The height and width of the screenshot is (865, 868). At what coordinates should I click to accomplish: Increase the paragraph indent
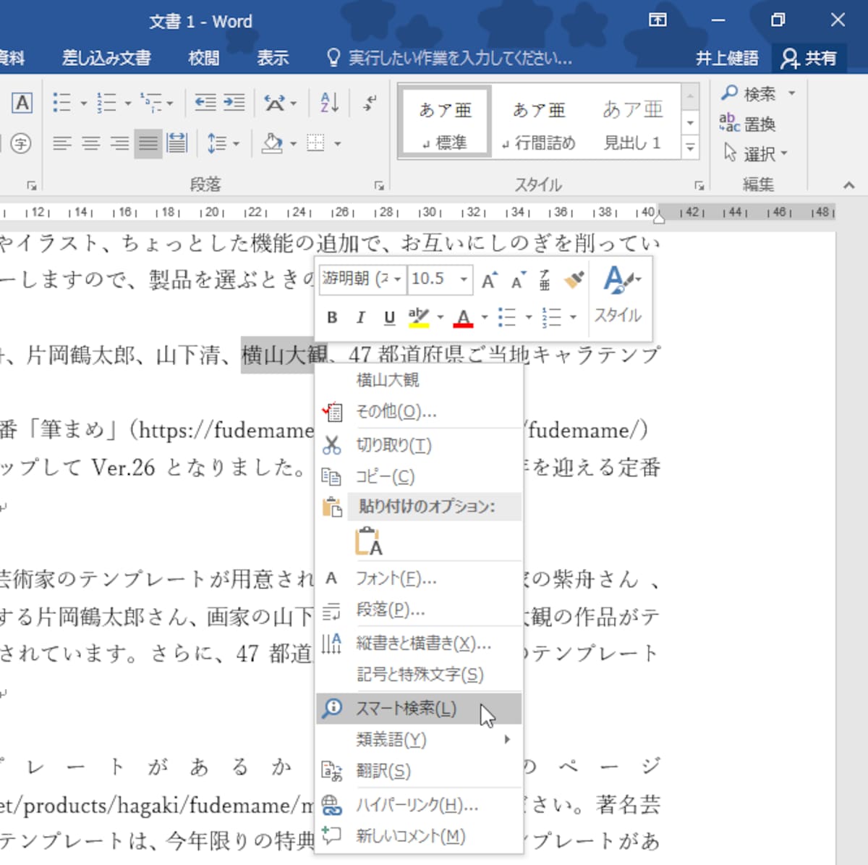coord(234,103)
